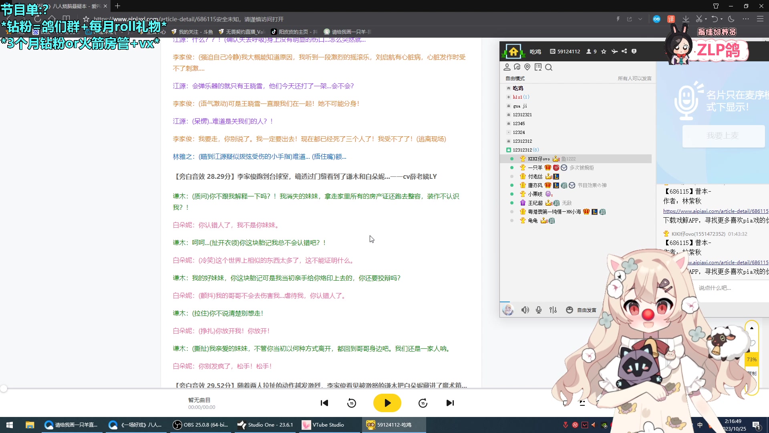Expand the hlzl (1) sub-channel
The width and height of the screenshot is (769, 433).
pos(509,97)
